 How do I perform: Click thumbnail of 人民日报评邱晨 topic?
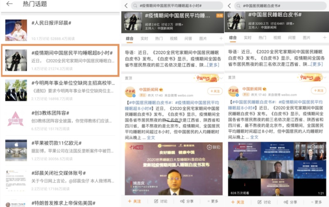click(16, 30)
